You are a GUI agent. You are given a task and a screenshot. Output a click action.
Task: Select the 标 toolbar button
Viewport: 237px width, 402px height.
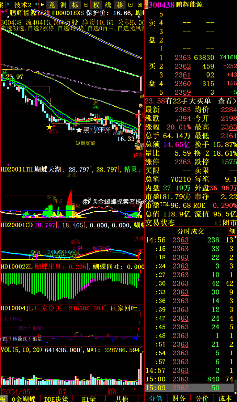[75, 4]
